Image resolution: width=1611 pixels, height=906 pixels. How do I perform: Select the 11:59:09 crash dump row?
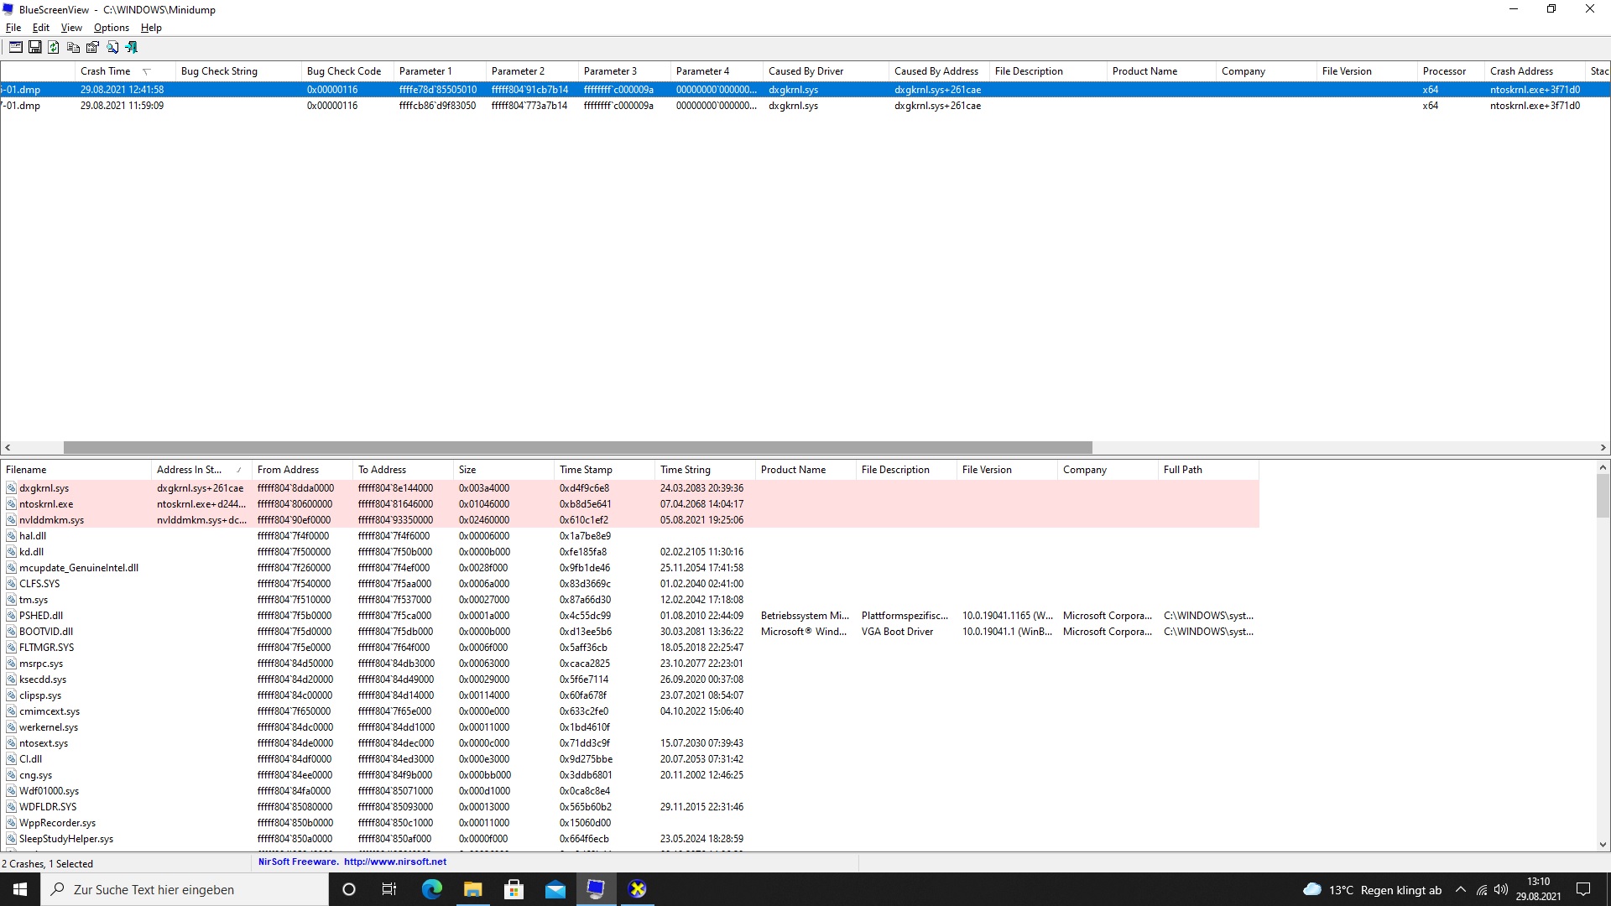coord(122,106)
